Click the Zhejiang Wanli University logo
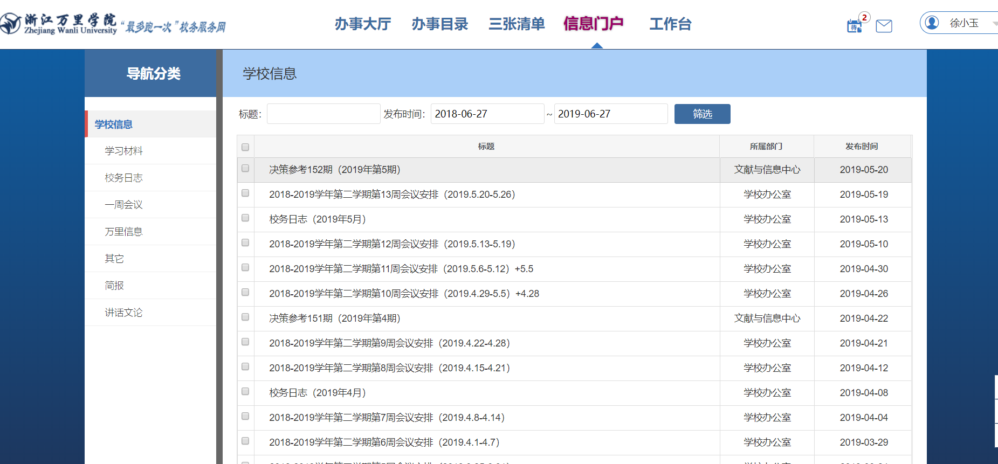 (59, 24)
